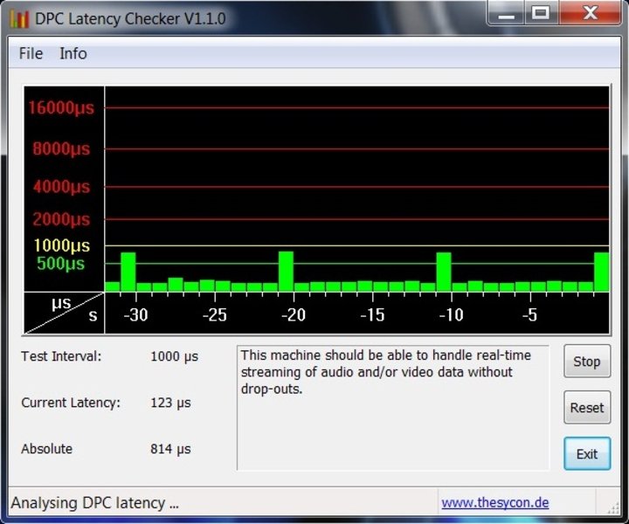629x524 pixels.
Task: Click the 123 µs current latency value
Action: point(170,403)
